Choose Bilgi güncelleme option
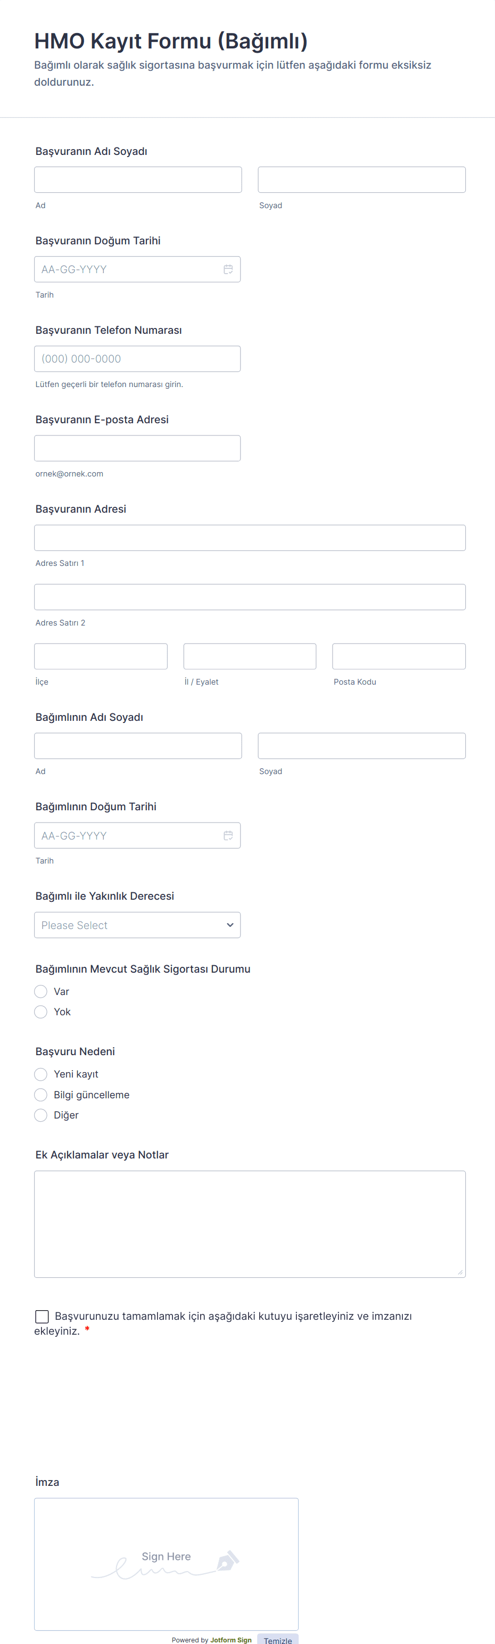This screenshot has width=495, height=1644. 41,1095
